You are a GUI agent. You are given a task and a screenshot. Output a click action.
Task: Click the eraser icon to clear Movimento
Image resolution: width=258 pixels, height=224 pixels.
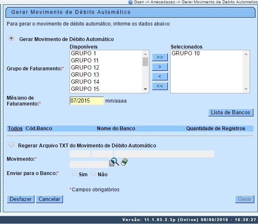point(124,162)
